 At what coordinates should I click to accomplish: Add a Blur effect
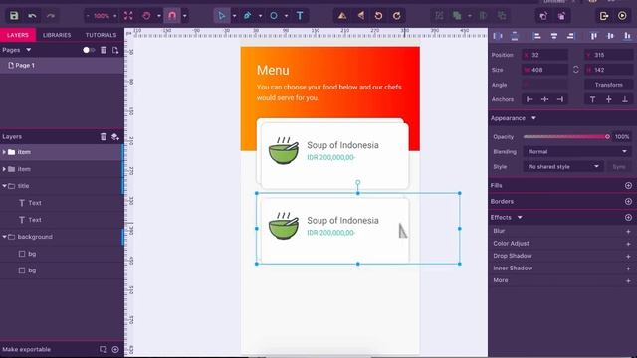pos(628,231)
